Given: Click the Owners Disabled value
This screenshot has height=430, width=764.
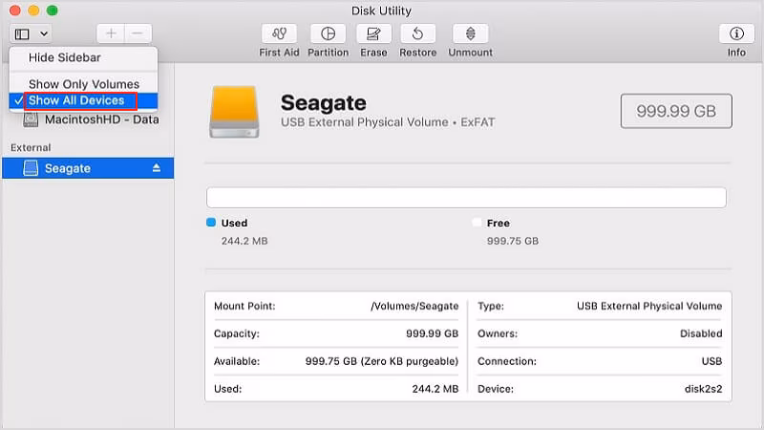Looking at the screenshot, I should (701, 333).
